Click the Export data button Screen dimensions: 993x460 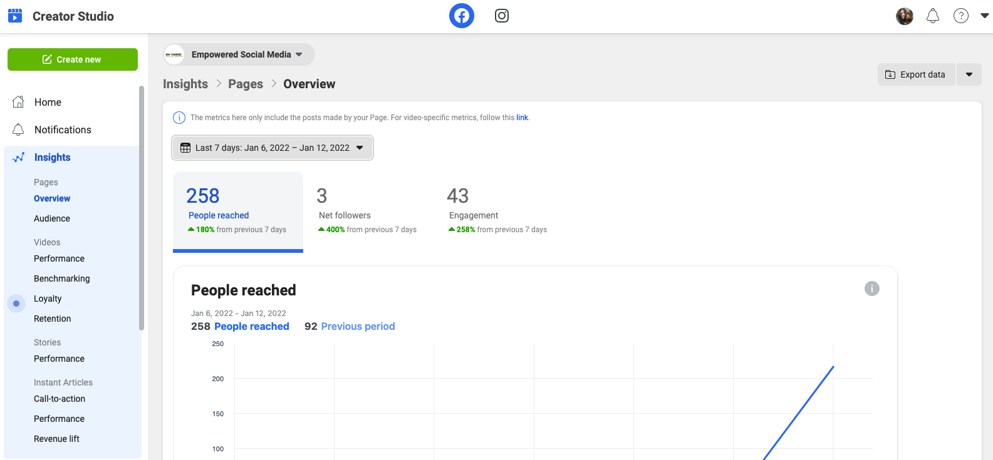pyautogui.click(x=916, y=74)
